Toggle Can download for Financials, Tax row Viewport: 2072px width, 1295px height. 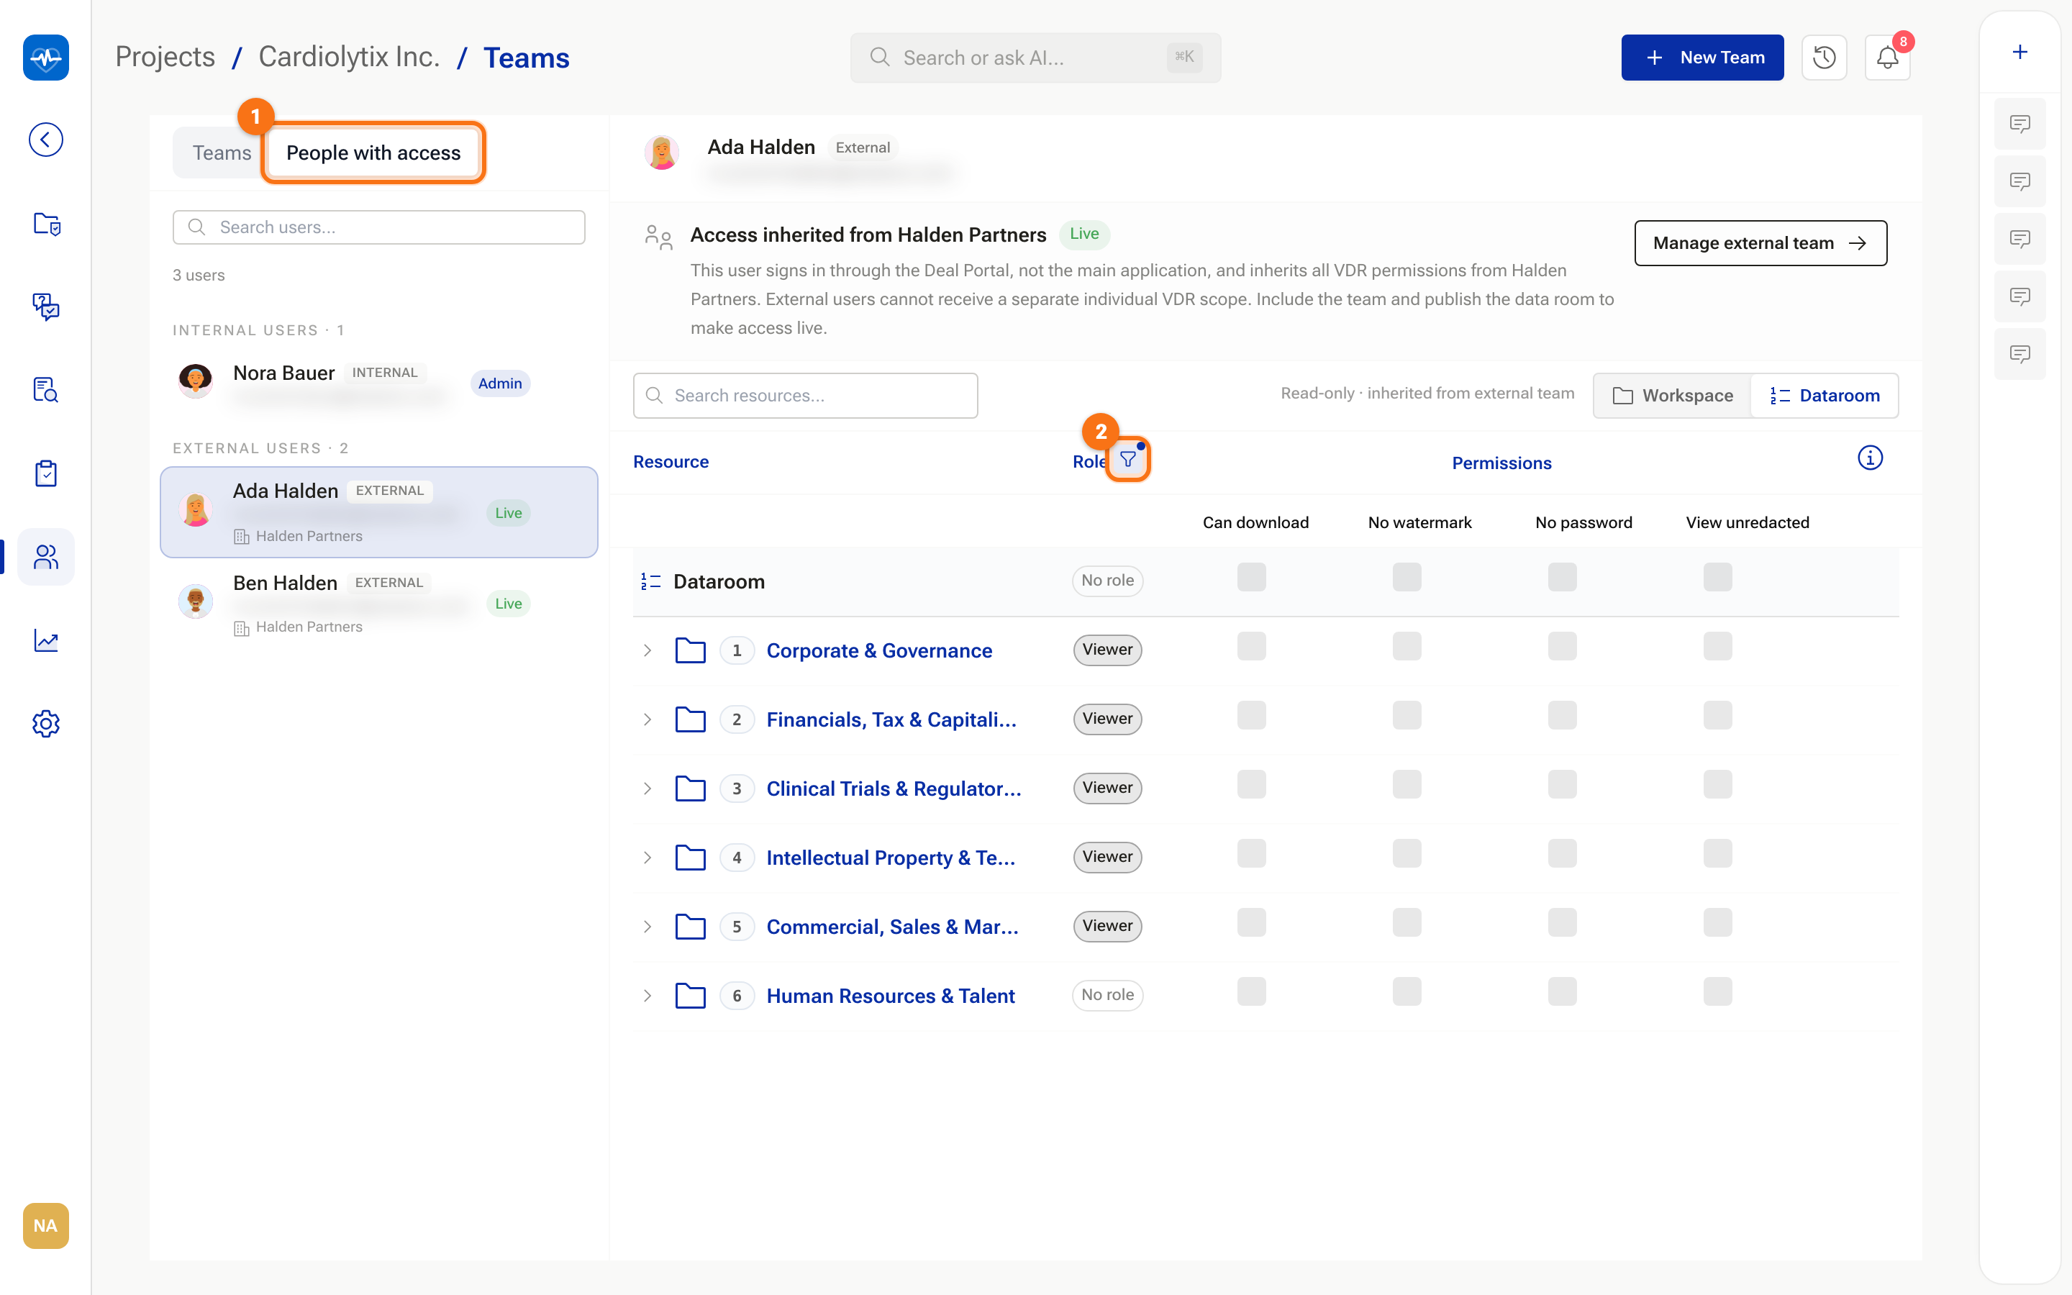pyautogui.click(x=1251, y=715)
